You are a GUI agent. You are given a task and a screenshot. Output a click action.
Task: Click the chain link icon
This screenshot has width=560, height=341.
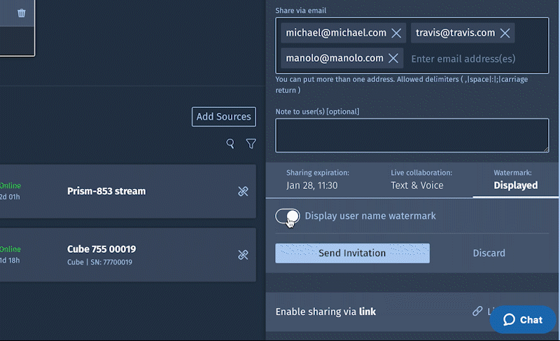[x=477, y=311]
